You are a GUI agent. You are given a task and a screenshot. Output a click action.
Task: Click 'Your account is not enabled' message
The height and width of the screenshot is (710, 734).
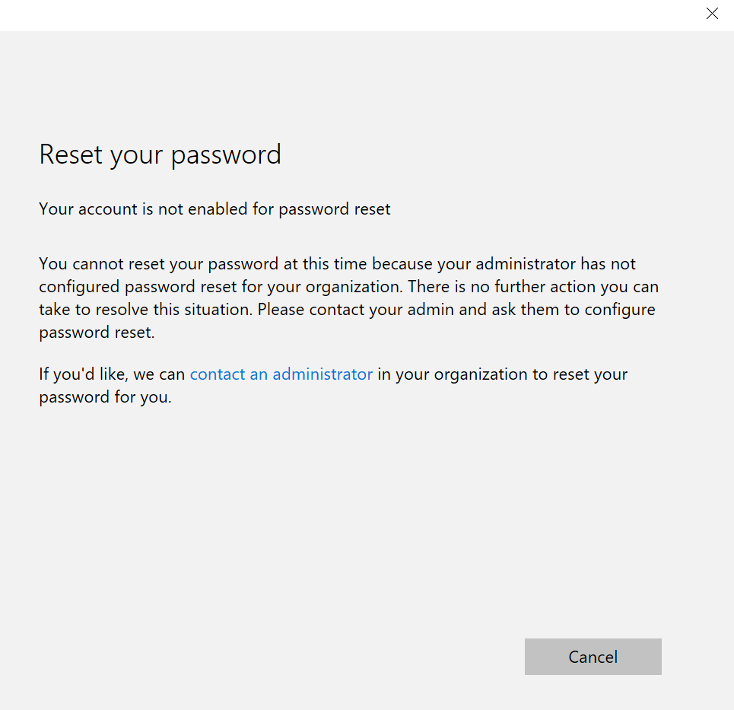214,209
